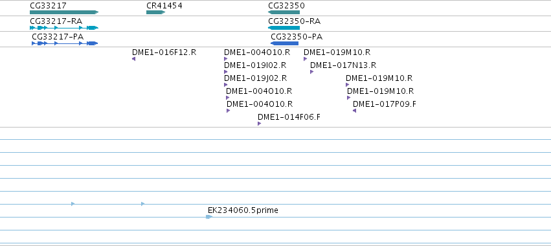Click the DME1-017N13.R marker arrow
The image size is (551, 246).
(311, 72)
